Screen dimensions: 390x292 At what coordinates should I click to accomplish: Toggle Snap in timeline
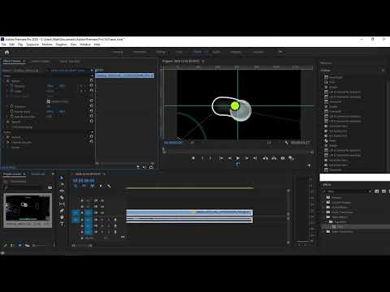coord(84,186)
